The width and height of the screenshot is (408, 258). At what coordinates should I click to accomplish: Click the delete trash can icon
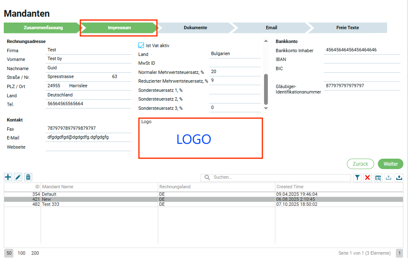click(x=28, y=177)
